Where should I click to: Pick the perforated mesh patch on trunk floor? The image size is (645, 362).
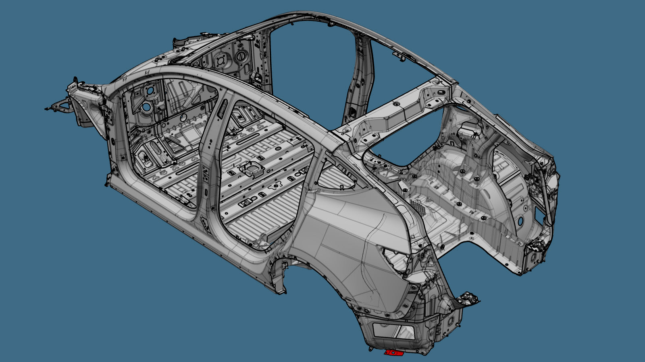click(419, 207)
